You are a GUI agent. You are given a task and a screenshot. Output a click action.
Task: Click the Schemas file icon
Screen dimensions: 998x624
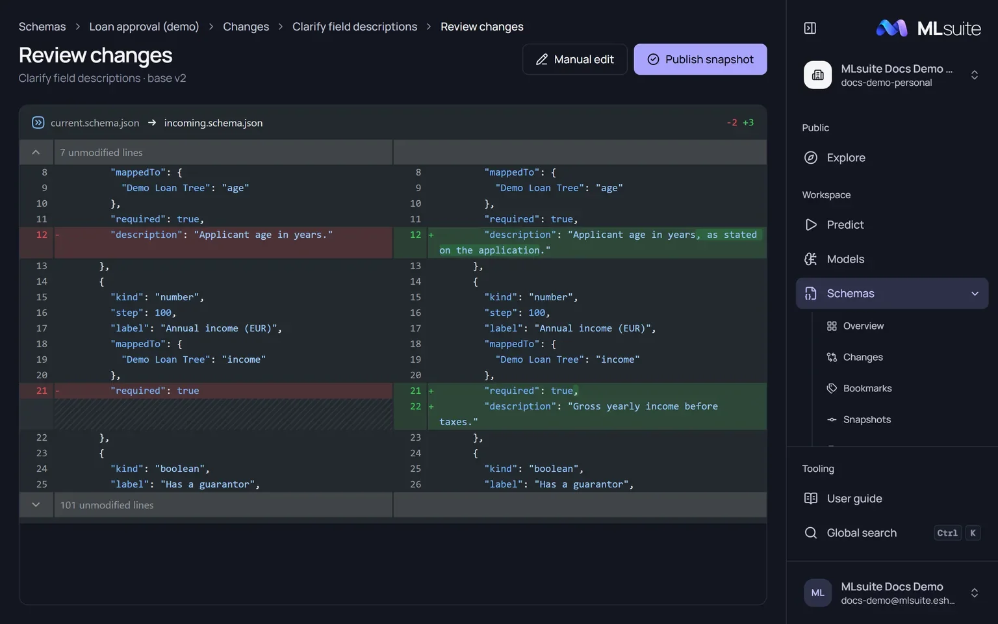[x=811, y=293]
